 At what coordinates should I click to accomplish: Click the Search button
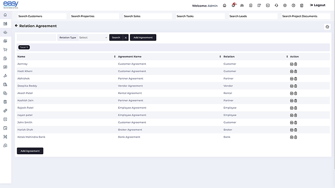coord(116,38)
